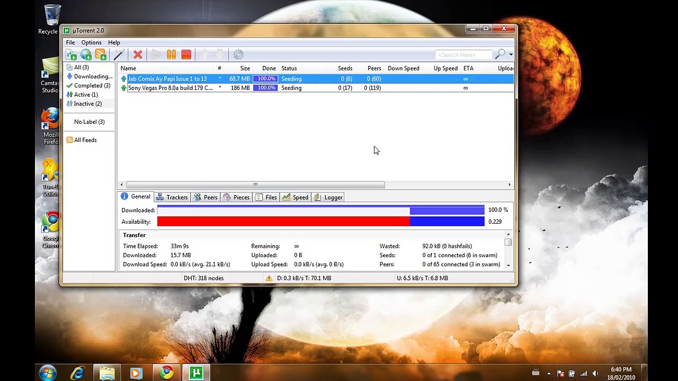Select the Active (1) category
The image size is (678, 381).
coord(82,95)
